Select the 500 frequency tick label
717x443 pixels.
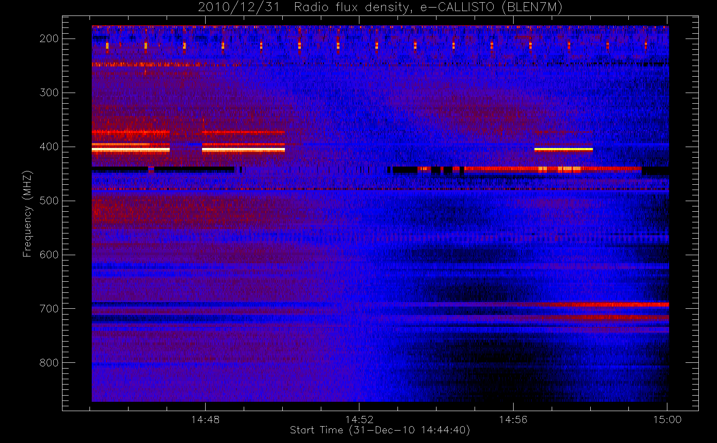49,201
